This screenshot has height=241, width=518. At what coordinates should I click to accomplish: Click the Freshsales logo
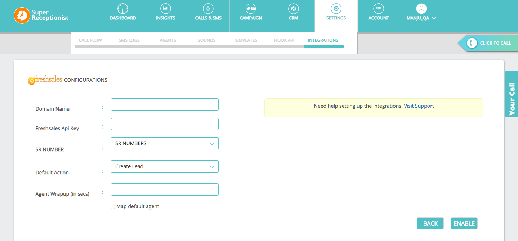45,80
